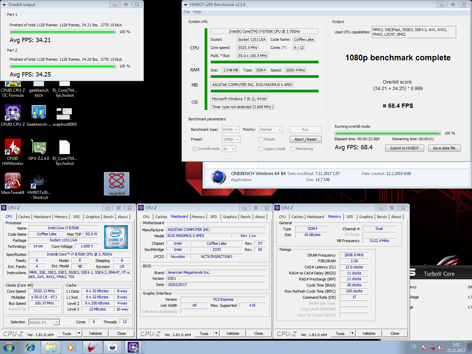Open the Overkill 2x multiplier dropdown

click(229, 149)
